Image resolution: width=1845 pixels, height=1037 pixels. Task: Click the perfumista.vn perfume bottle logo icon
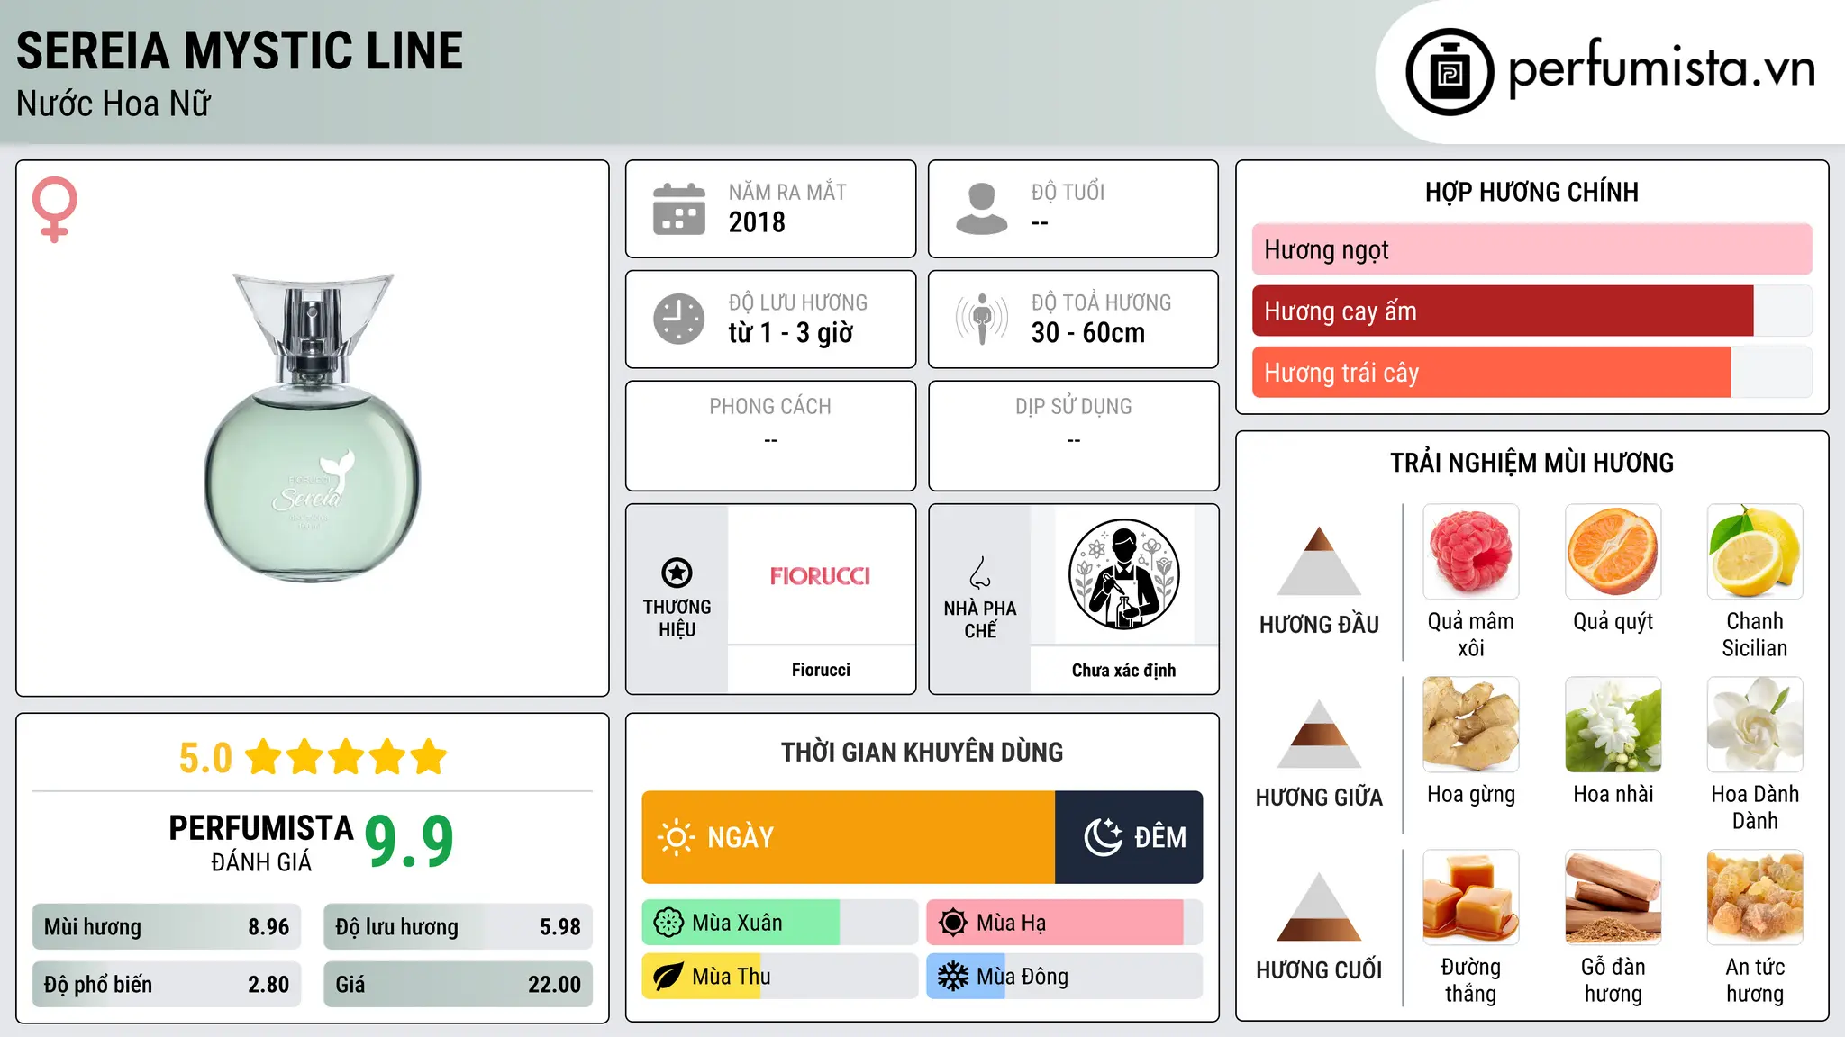(x=1450, y=71)
